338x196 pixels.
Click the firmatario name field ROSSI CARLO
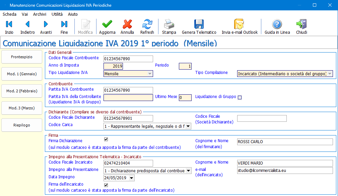285,142
